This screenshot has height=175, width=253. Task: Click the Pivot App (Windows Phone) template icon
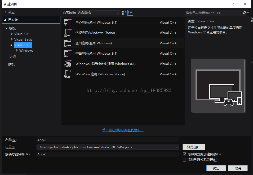click(68, 33)
